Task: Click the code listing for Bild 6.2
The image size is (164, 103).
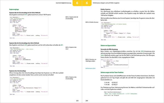Action: pyautogui.click(x=29, y=57)
